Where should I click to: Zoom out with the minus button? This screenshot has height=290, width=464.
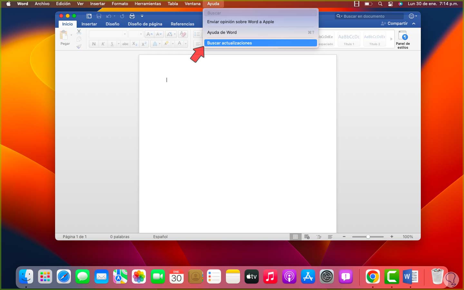[344, 237]
